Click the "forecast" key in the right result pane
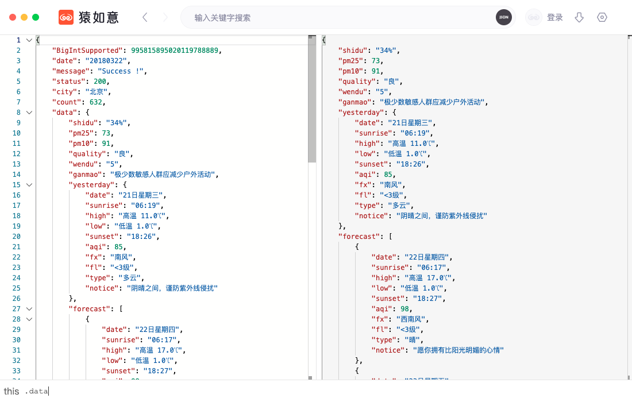 [x=359, y=237]
